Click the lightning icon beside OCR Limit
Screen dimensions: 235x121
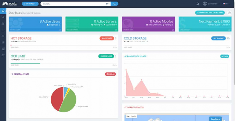tap(116, 56)
